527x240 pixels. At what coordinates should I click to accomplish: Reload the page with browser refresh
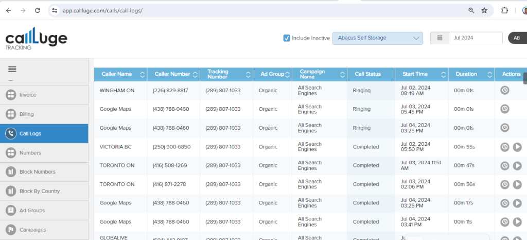[x=37, y=10]
